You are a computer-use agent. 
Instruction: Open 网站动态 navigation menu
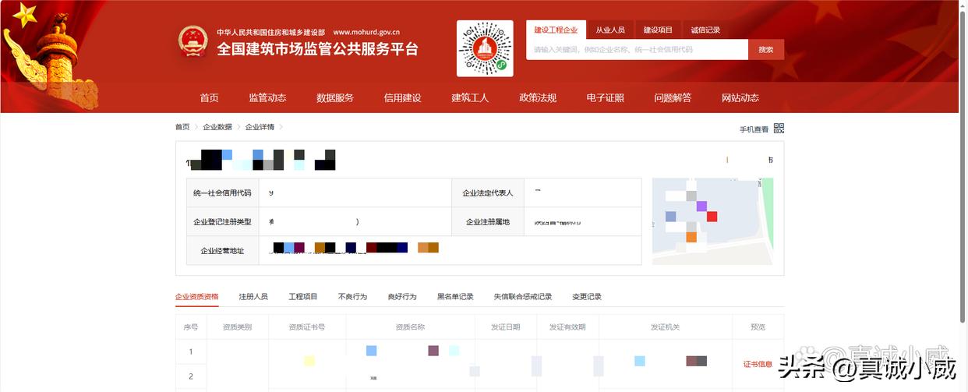pos(740,97)
